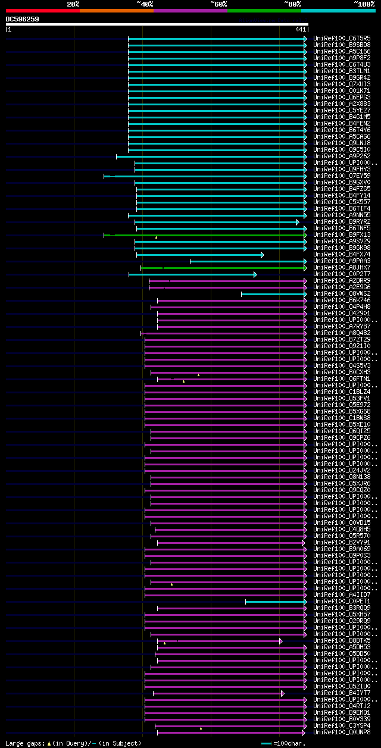Select the UniRef100_A5C166 entry
381x748 pixels.
coord(342,51)
